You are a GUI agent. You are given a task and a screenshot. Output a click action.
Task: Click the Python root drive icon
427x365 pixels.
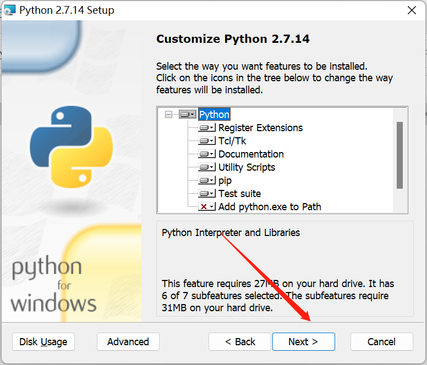pos(188,115)
